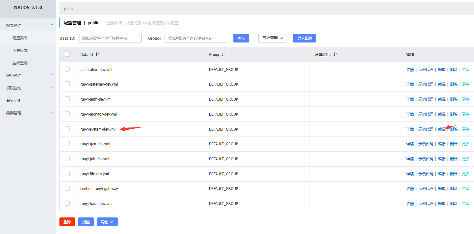
Task: Open 历史版本 in the sidebar
Action: point(20,50)
